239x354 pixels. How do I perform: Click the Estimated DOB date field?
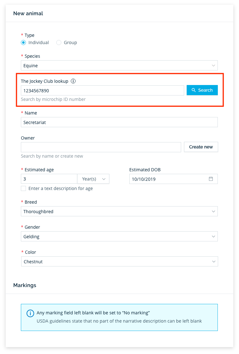(174, 179)
